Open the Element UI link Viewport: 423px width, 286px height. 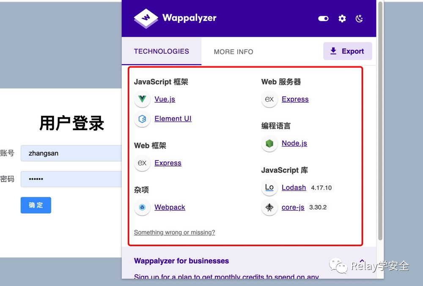click(173, 118)
